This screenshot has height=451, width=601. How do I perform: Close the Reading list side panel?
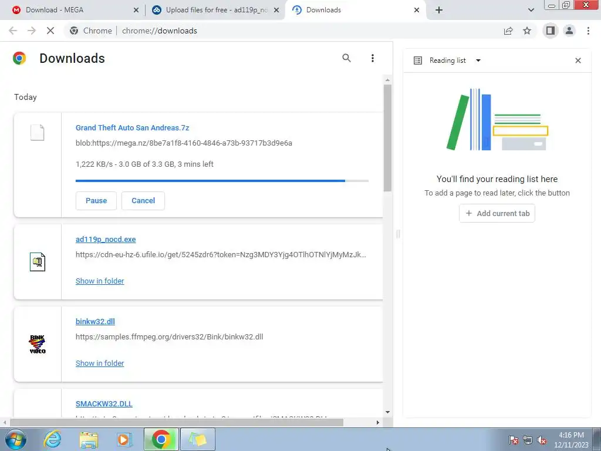[578, 60]
